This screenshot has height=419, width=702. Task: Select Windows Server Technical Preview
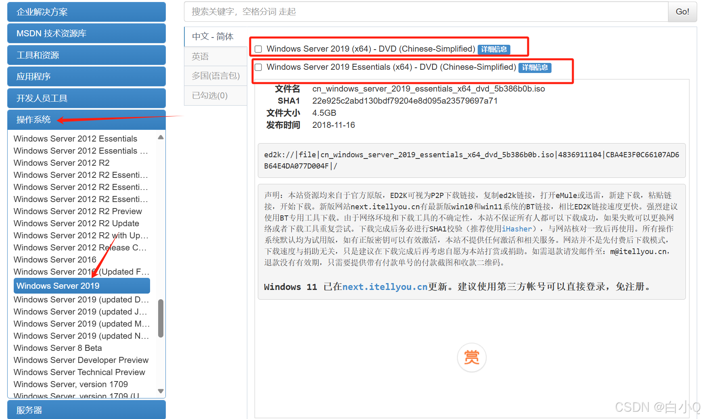(79, 372)
